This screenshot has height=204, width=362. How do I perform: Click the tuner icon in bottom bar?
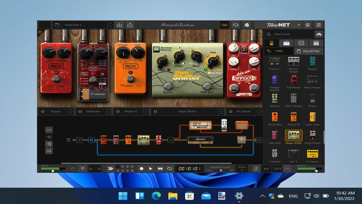pyautogui.click(x=83, y=169)
